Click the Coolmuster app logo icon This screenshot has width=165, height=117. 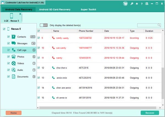(2, 3)
